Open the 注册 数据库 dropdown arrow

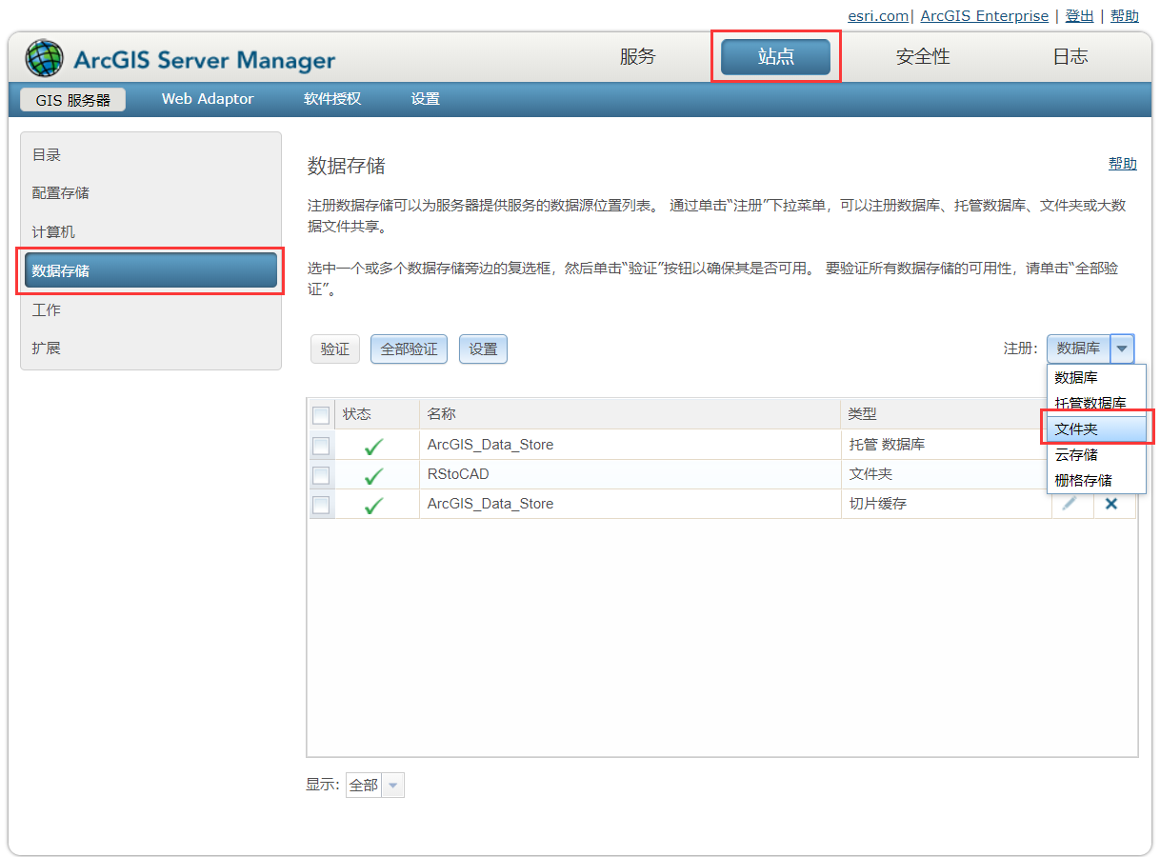[x=1122, y=349]
